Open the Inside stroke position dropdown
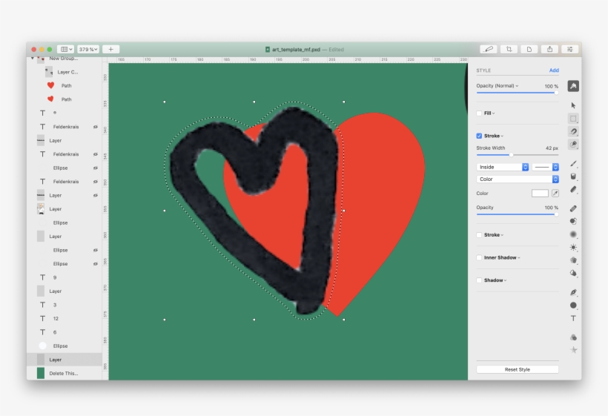This screenshot has width=608, height=416. [503, 167]
